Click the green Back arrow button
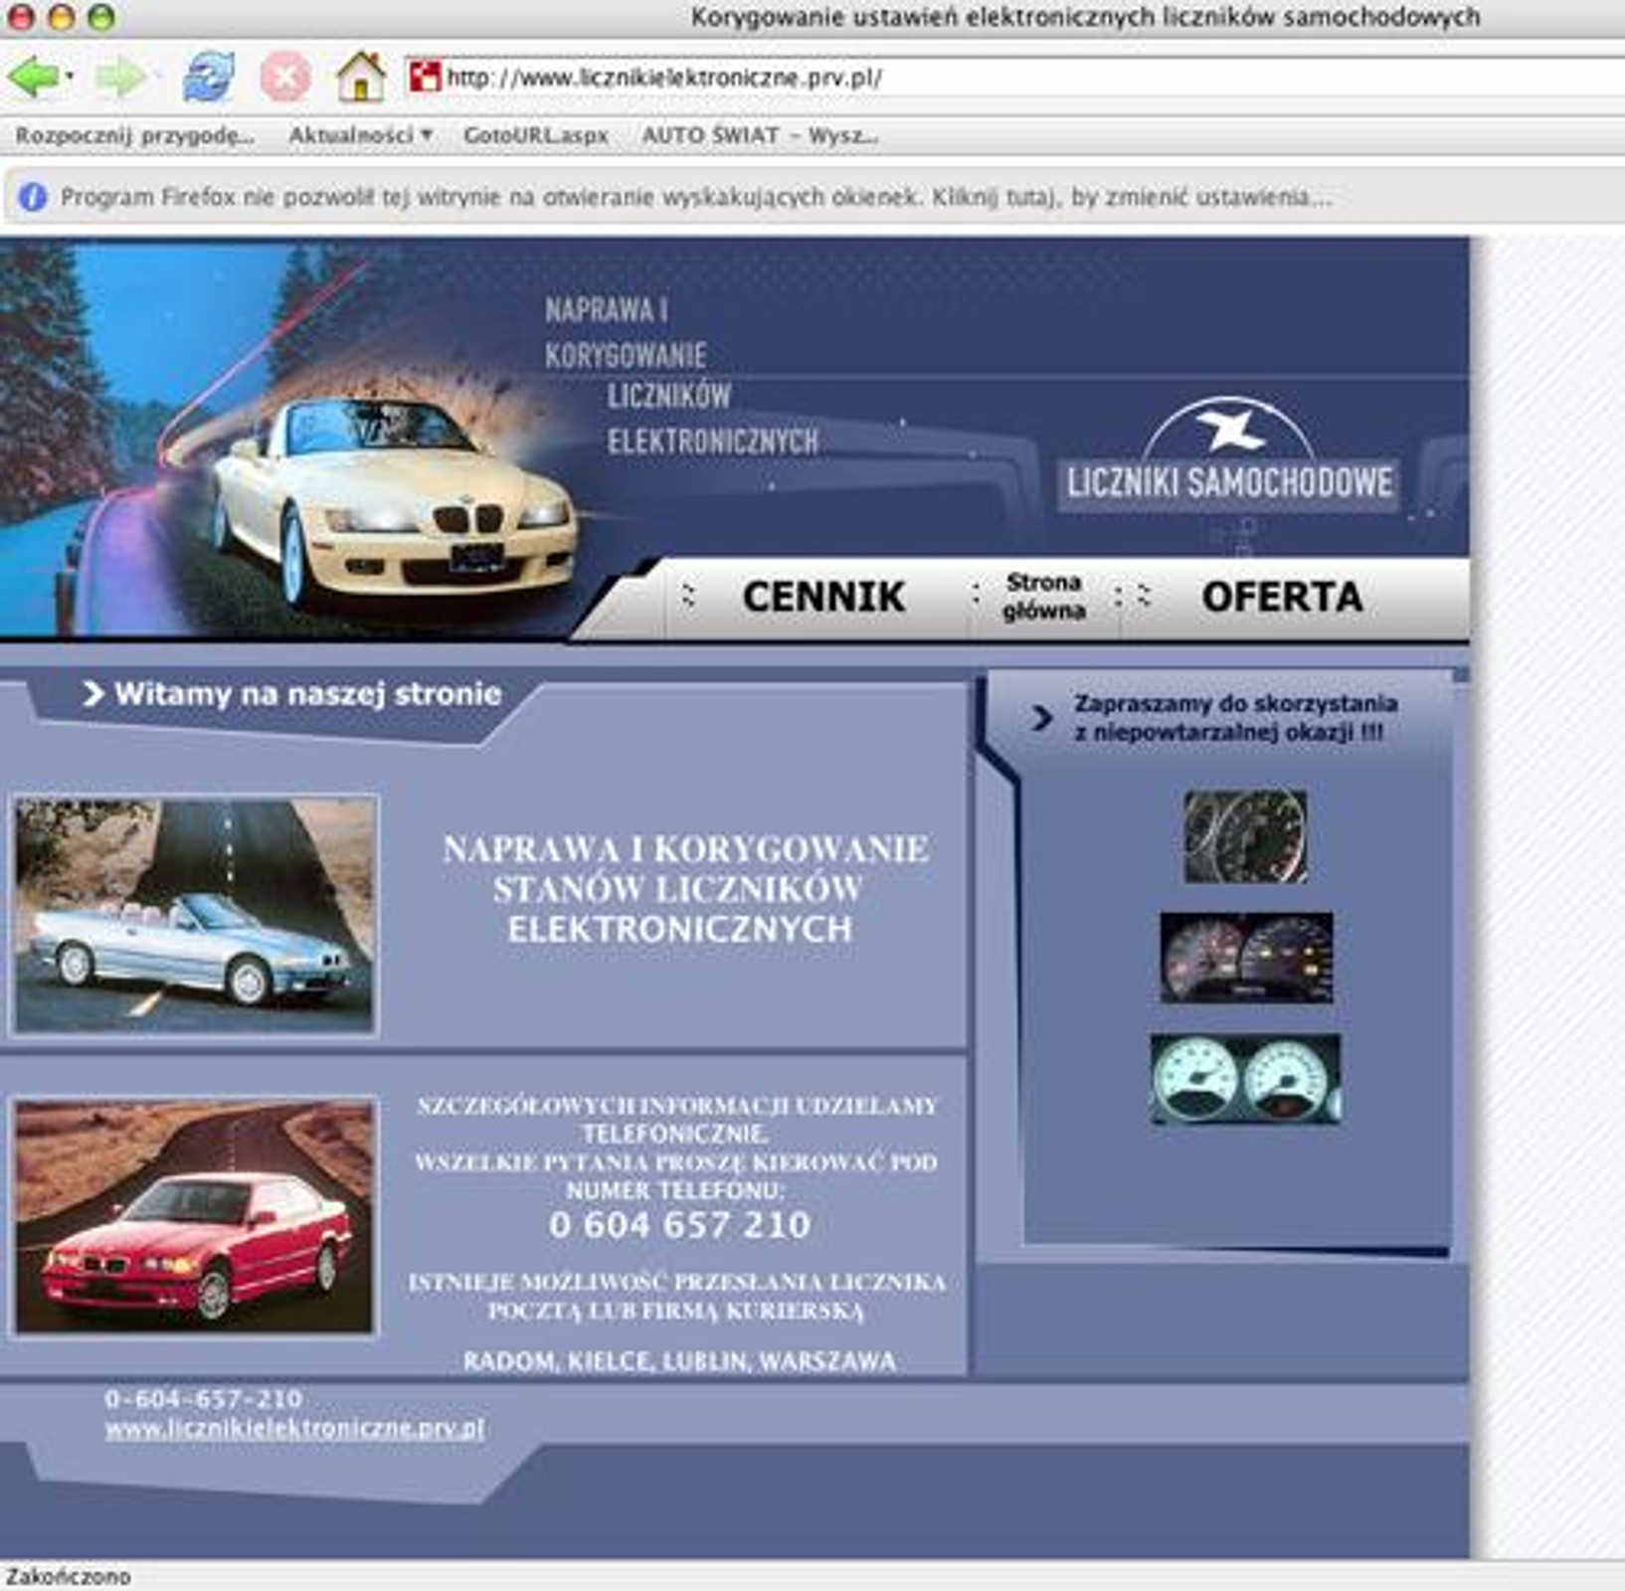The width and height of the screenshot is (1625, 1591). 34,77
